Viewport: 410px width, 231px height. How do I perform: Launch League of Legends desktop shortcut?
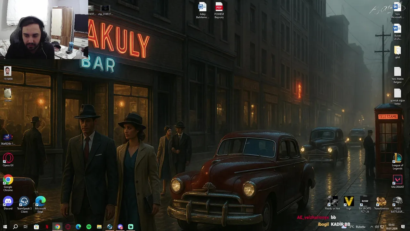[397, 162]
